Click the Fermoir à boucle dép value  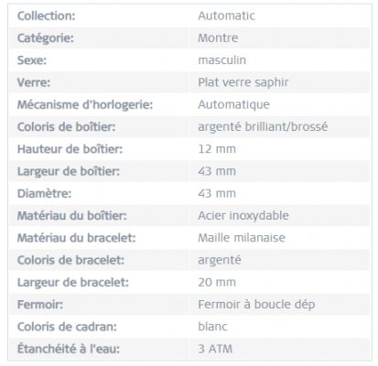pos(256,305)
